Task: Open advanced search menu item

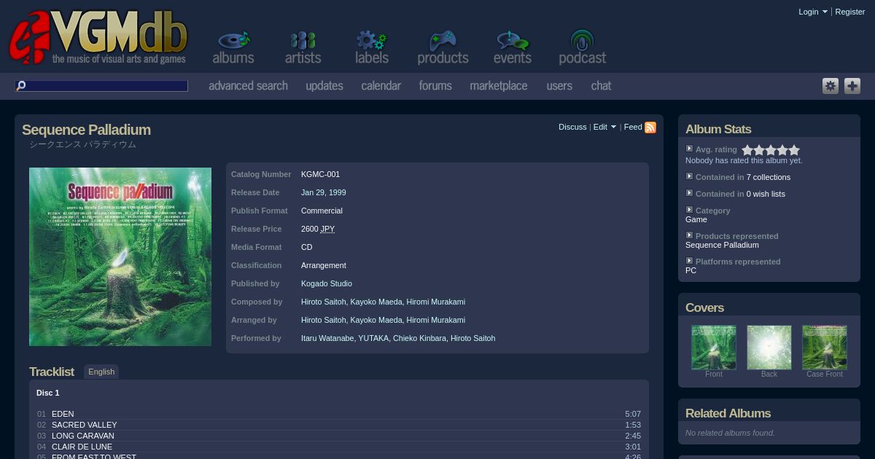Action: coord(248,86)
